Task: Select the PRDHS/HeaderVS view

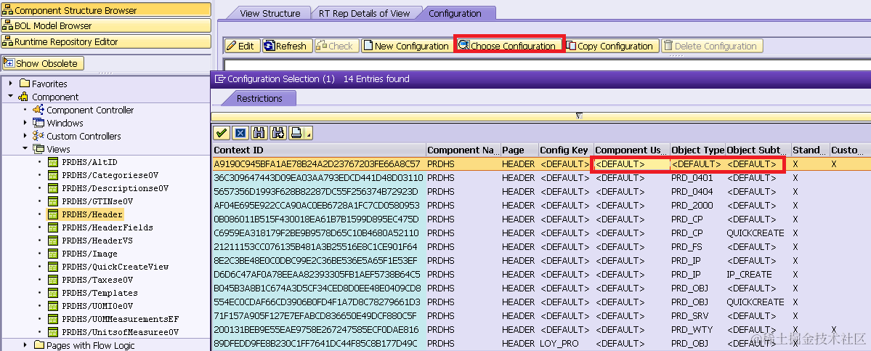Action: [x=97, y=241]
